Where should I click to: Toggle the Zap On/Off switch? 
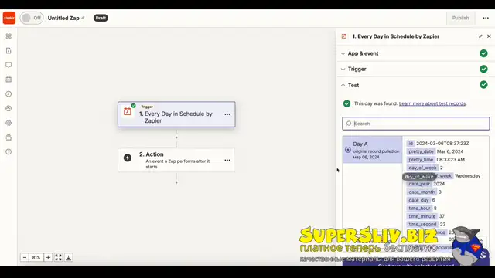coord(32,18)
